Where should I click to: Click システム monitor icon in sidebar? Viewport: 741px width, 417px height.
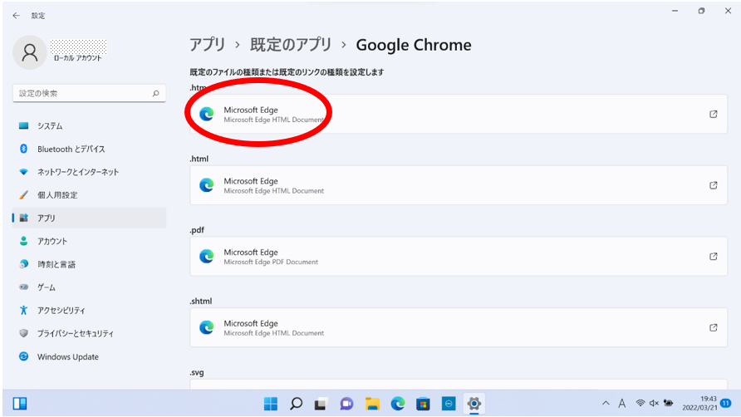(x=23, y=125)
